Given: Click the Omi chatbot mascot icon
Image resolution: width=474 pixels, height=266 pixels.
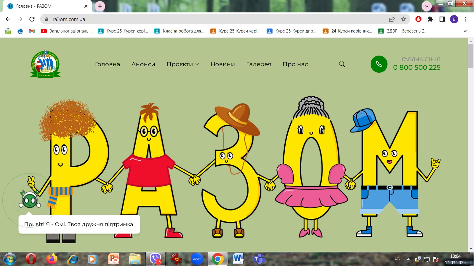Looking at the screenshot, I should tap(30, 200).
